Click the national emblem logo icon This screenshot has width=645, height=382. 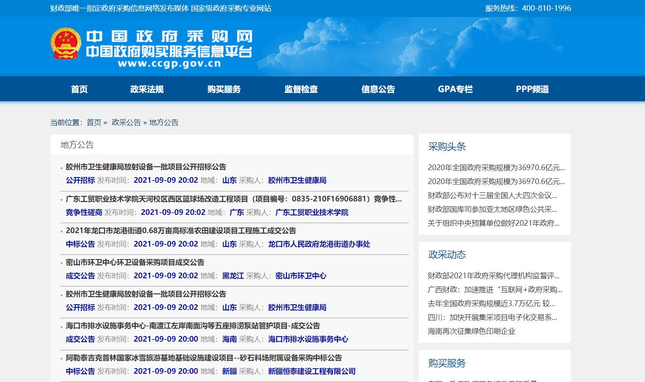66,43
